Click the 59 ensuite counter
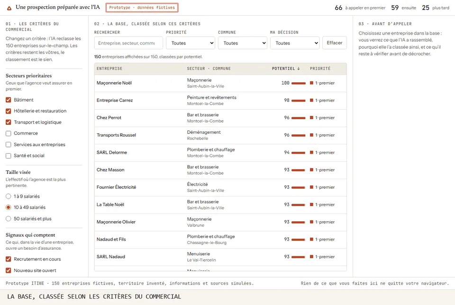The height and width of the screenshot is (305, 455). click(x=404, y=8)
